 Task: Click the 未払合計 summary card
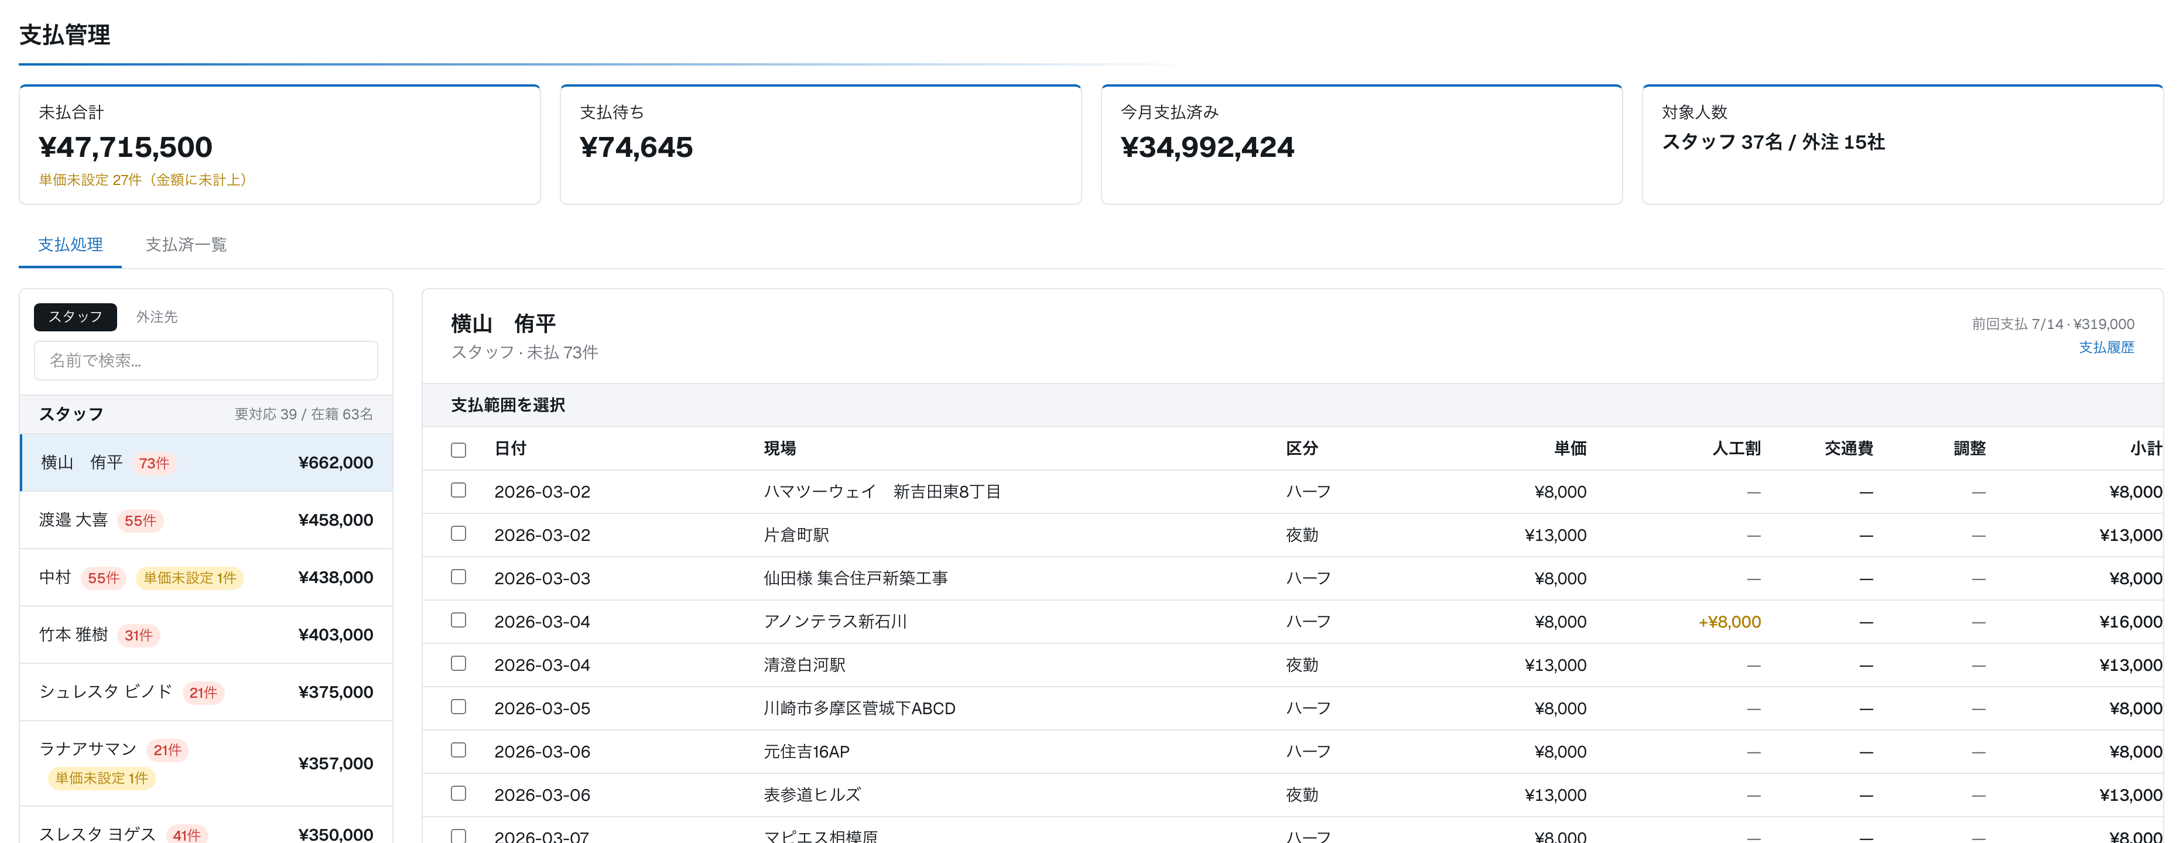(x=280, y=144)
